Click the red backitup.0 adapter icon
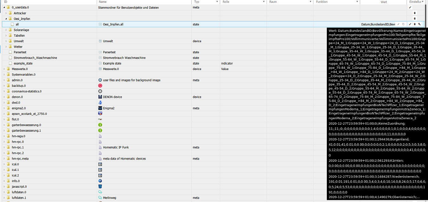This screenshot has height=202, width=428. coord(100,86)
